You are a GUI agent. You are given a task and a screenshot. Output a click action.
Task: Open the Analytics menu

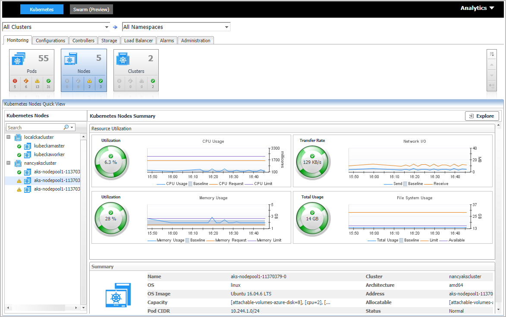click(477, 8)
